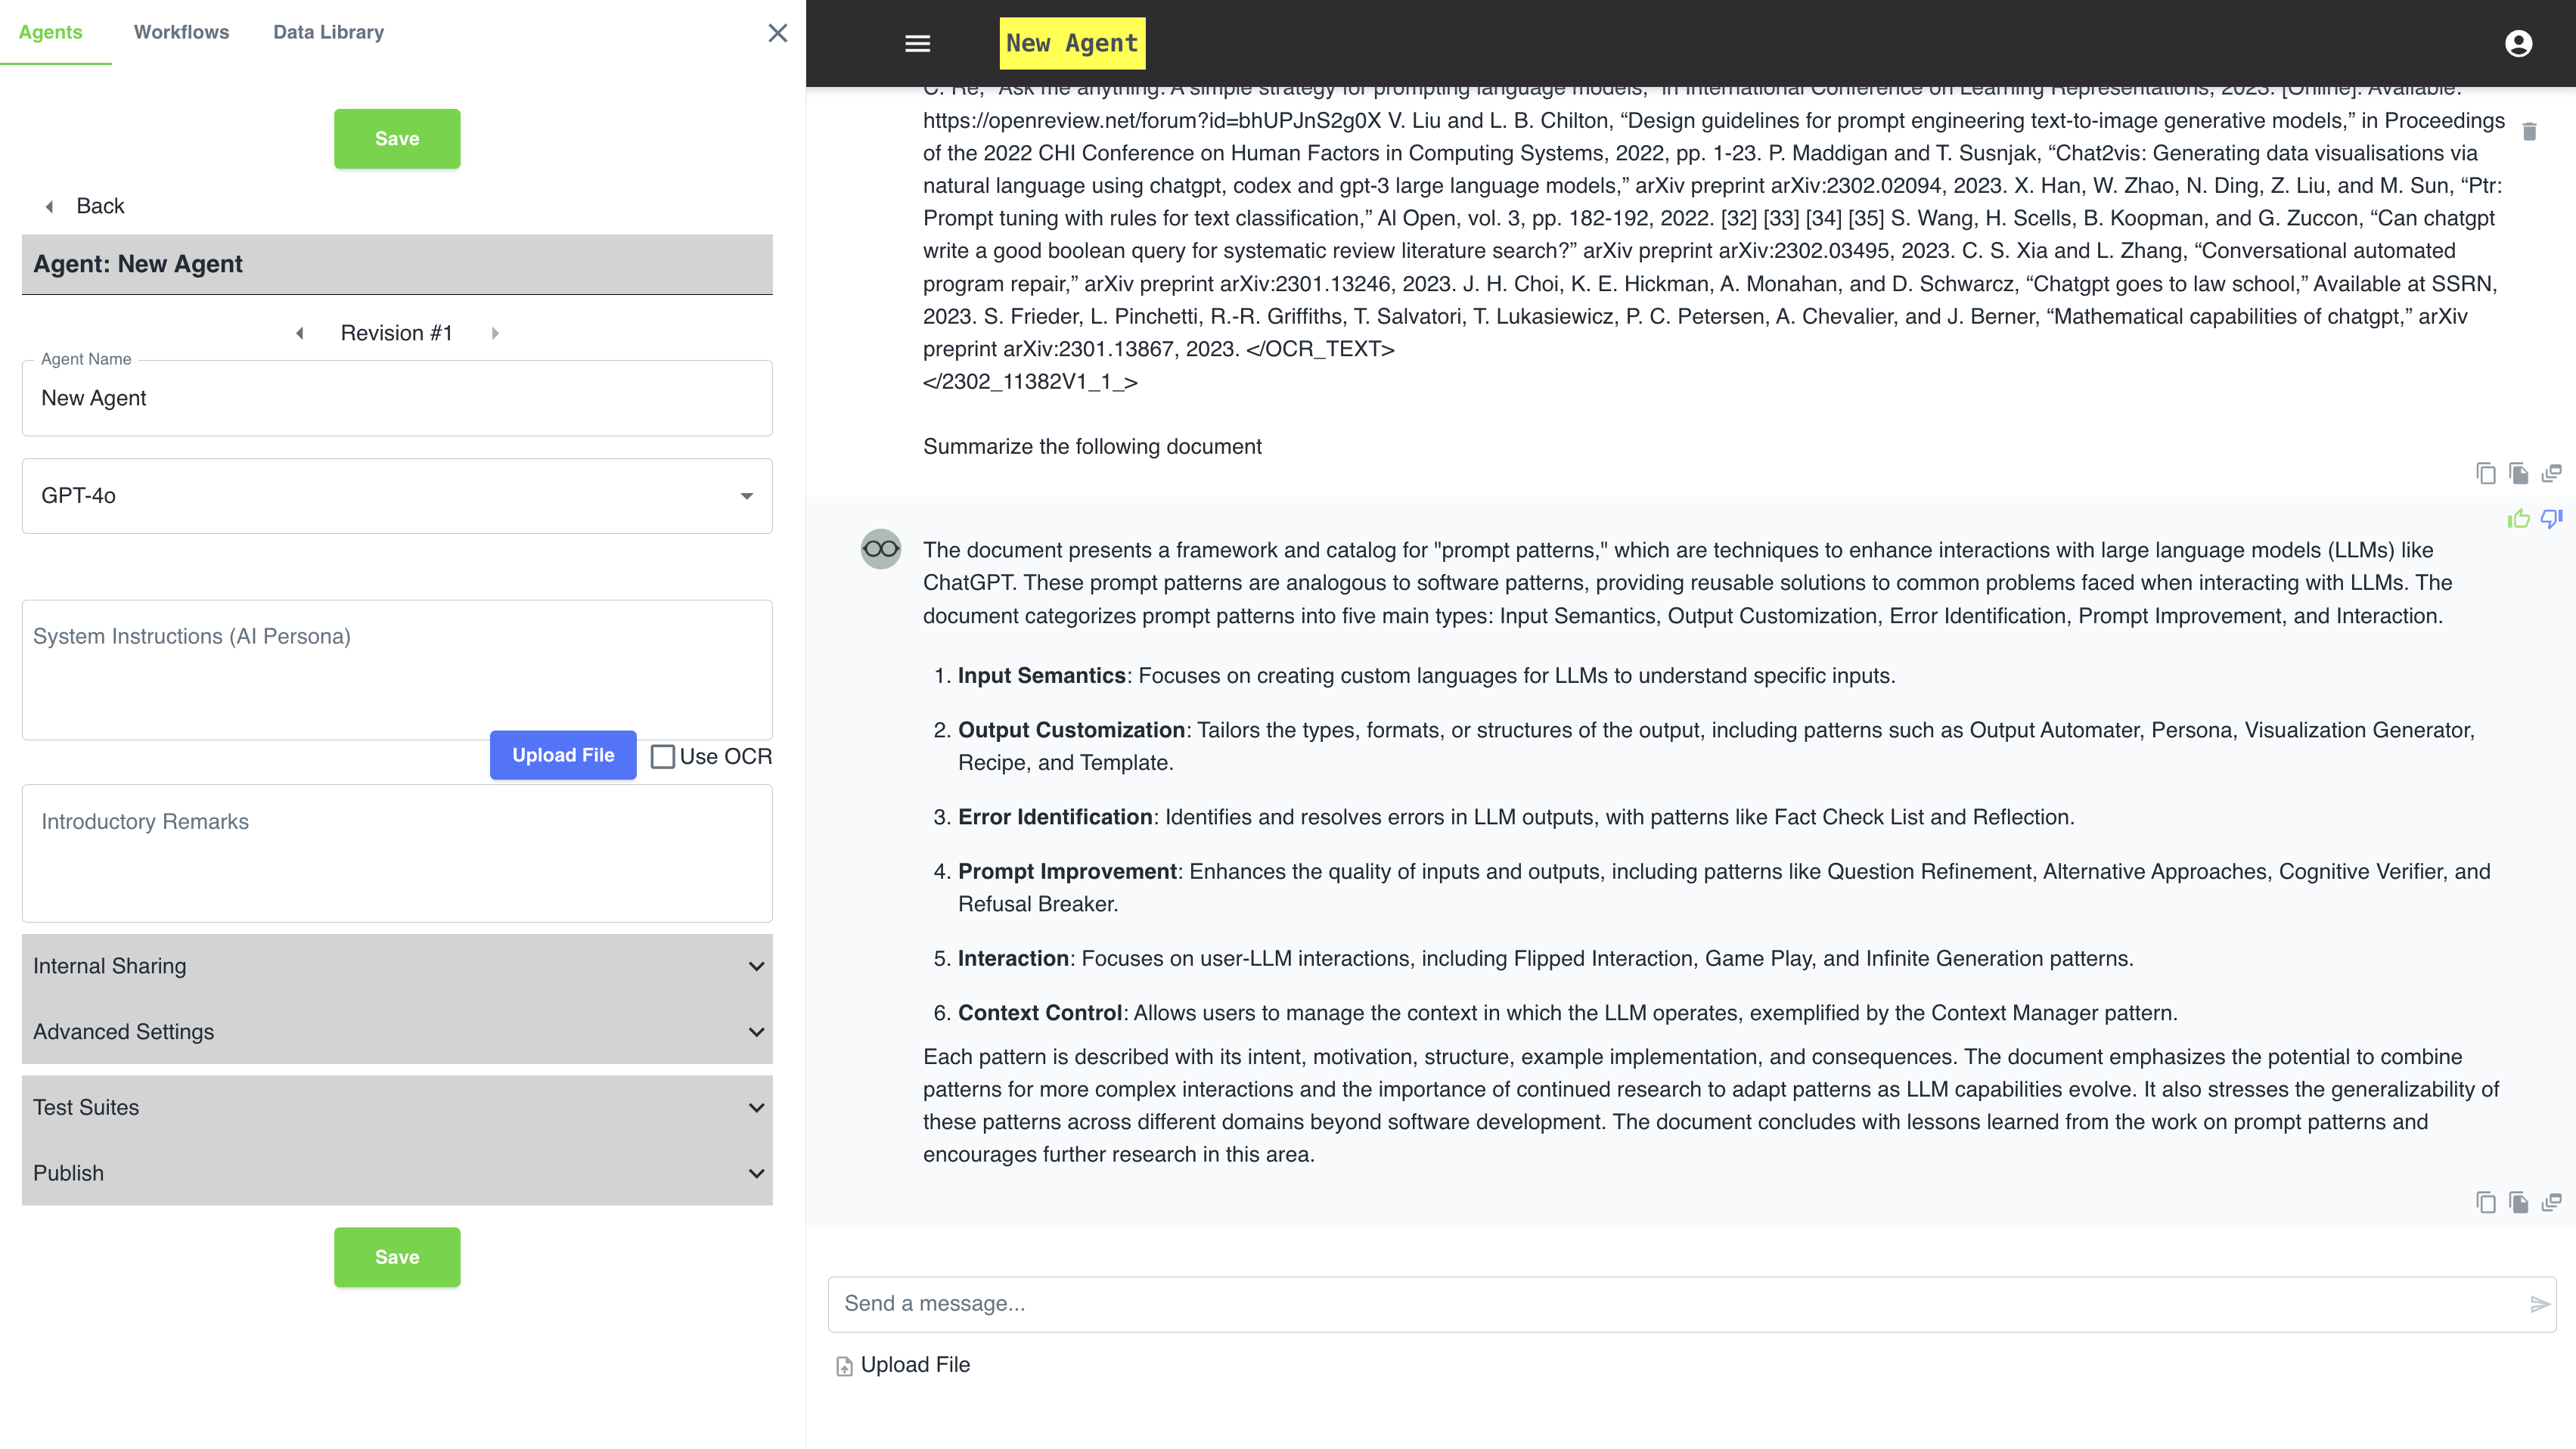Give the AI response a thumbs up

[x=2518, y=518]
